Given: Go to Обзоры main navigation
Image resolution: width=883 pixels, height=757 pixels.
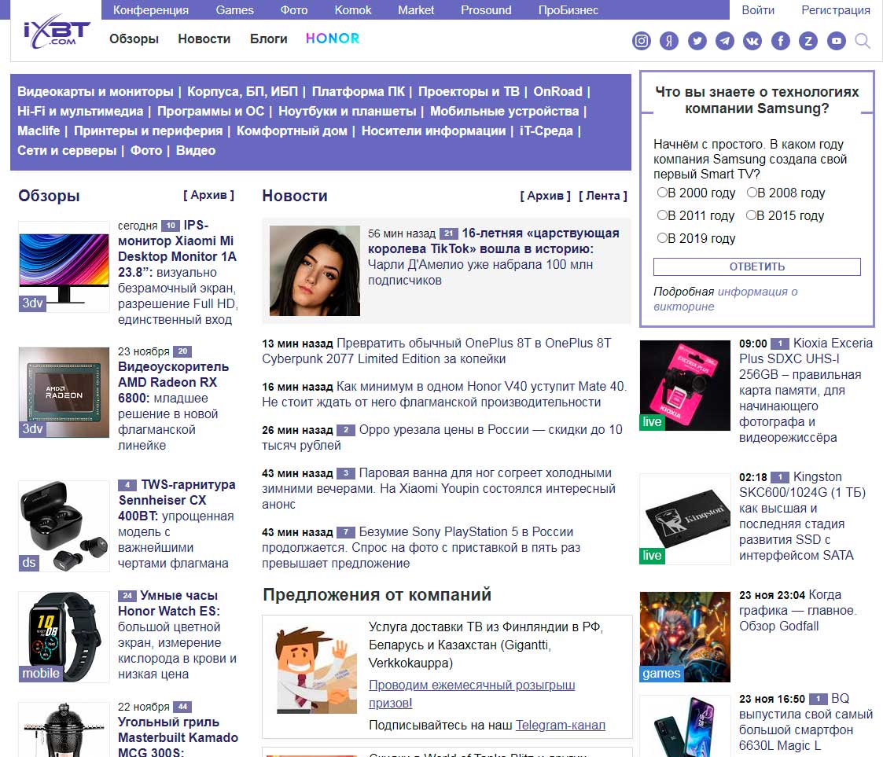Looking at the screenshot, I should (134, 39).
